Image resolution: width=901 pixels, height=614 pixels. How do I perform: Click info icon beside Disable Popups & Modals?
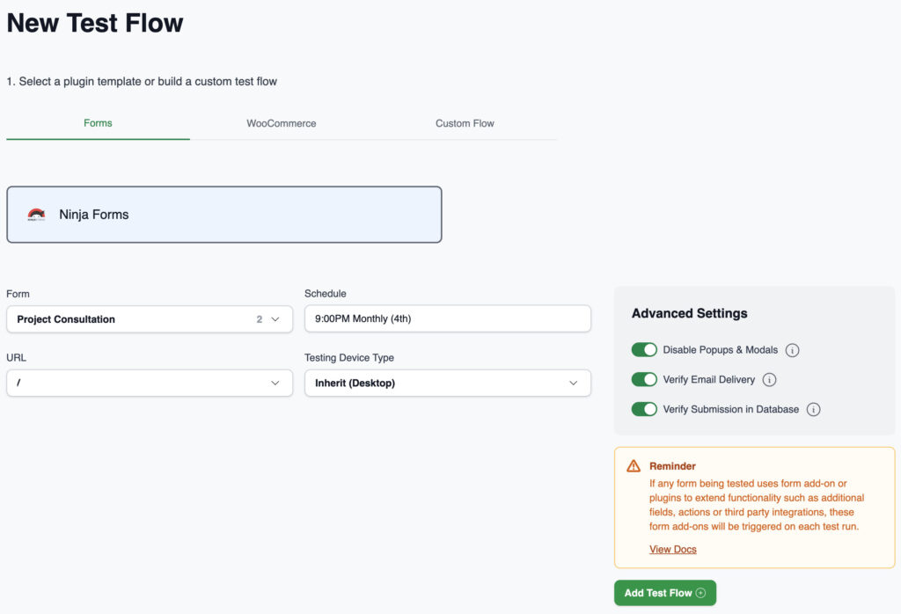792,350
